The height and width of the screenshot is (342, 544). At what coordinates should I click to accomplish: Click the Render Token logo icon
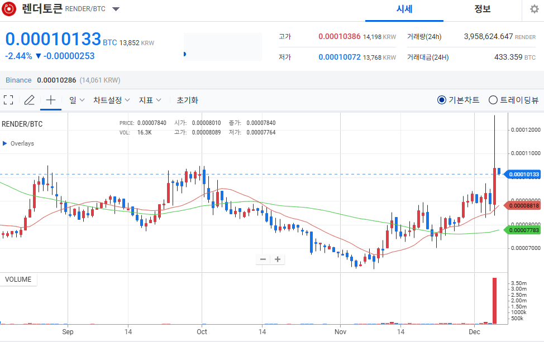pos(8,8)
